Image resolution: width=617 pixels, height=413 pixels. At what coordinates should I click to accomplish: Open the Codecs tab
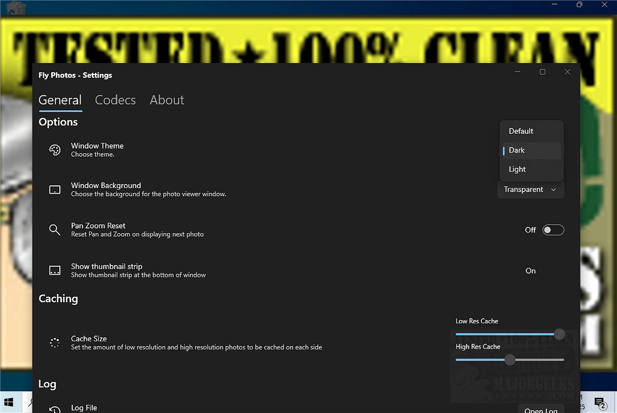click(115, 100)
